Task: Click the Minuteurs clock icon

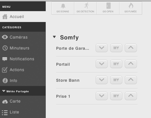Action: 5,48
